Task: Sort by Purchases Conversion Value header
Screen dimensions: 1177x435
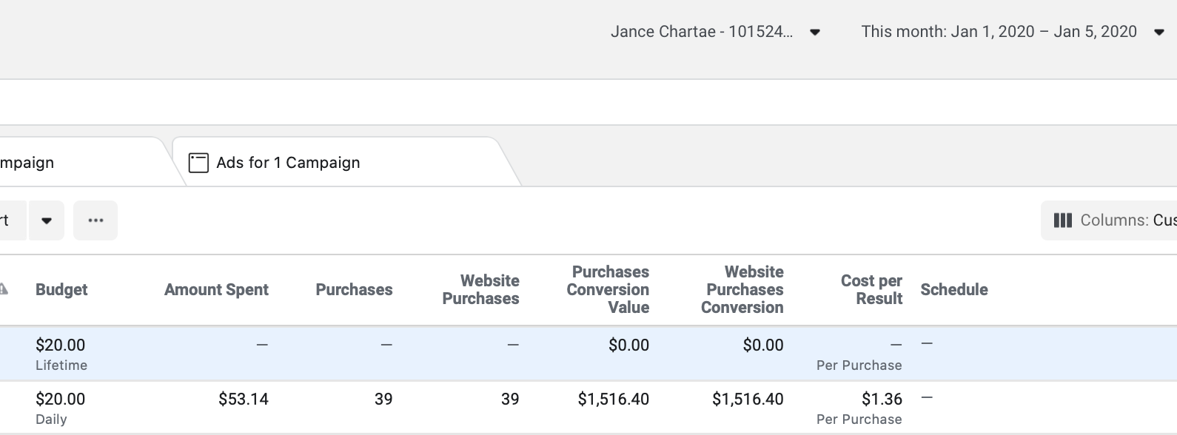Action: pos(608,290)
